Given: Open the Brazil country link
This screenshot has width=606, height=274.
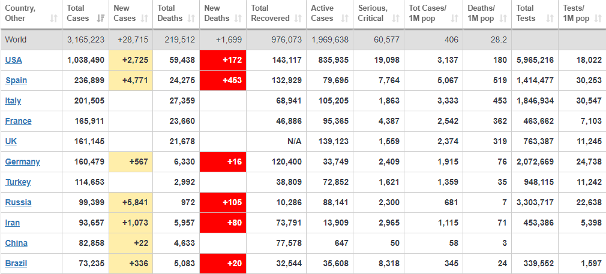Looking at the screenshot, I should click(16, 263).
